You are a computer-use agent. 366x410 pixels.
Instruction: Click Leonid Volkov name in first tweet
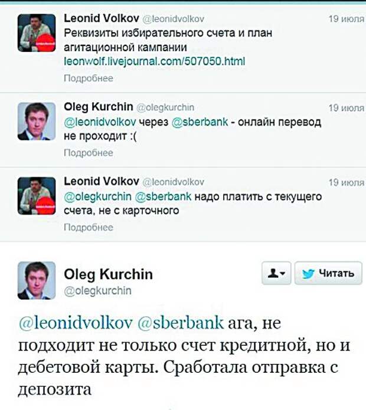pyautogui.click(x=102, y=18)
